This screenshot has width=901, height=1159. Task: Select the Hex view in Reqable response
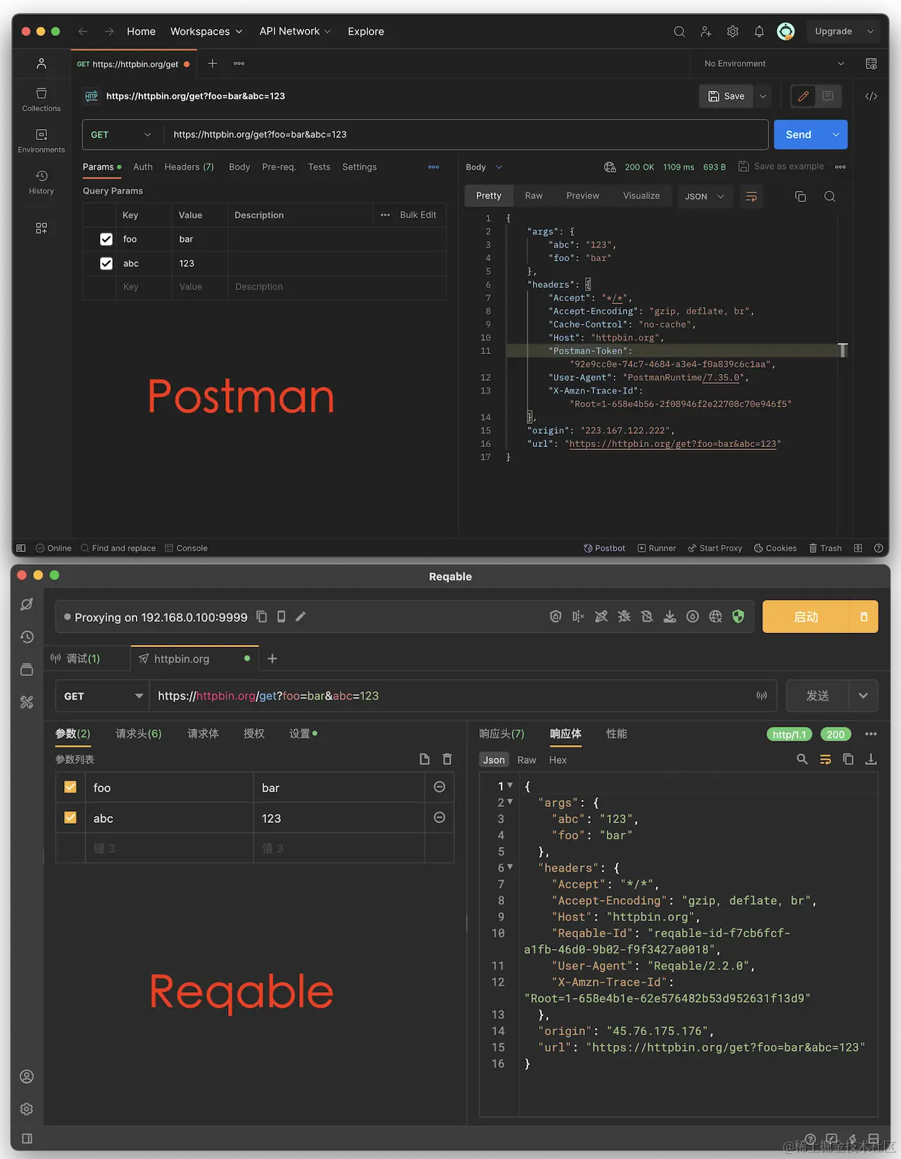point(557,760)
